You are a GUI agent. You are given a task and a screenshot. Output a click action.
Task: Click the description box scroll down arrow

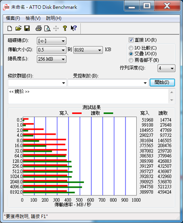coord(172,100)
